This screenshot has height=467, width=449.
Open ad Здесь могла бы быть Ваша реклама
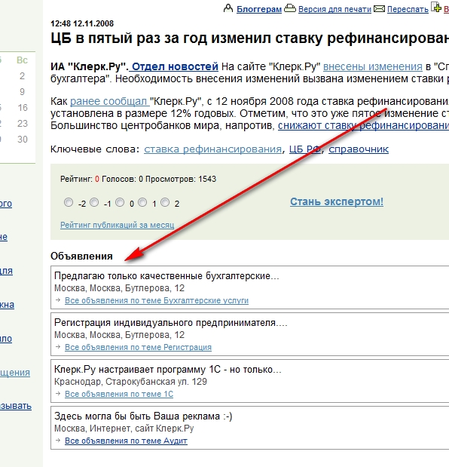coord(143,416)
